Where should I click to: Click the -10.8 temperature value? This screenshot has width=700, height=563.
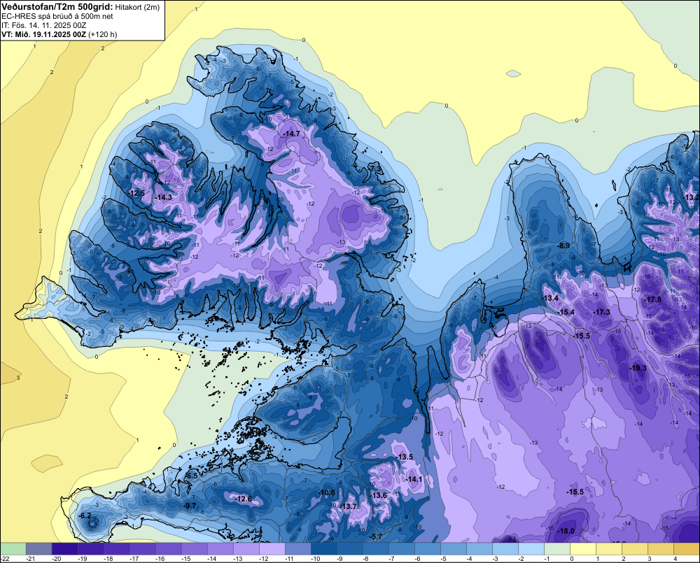[x=326, y=492]
